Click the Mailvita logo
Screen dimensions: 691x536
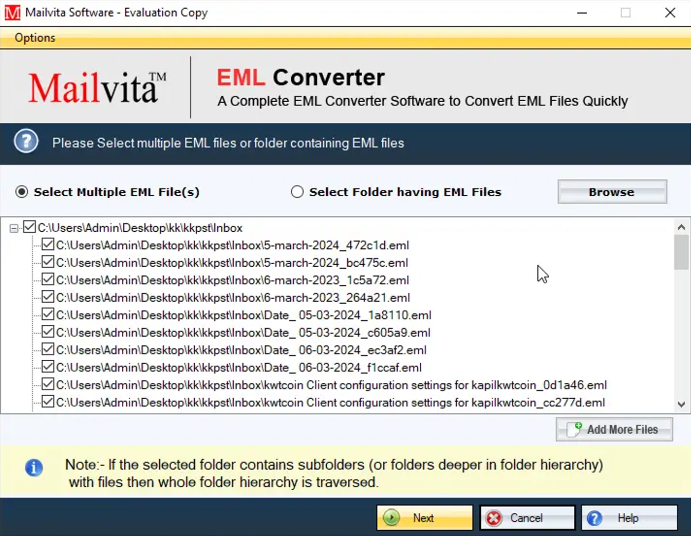tap(98, 87)
